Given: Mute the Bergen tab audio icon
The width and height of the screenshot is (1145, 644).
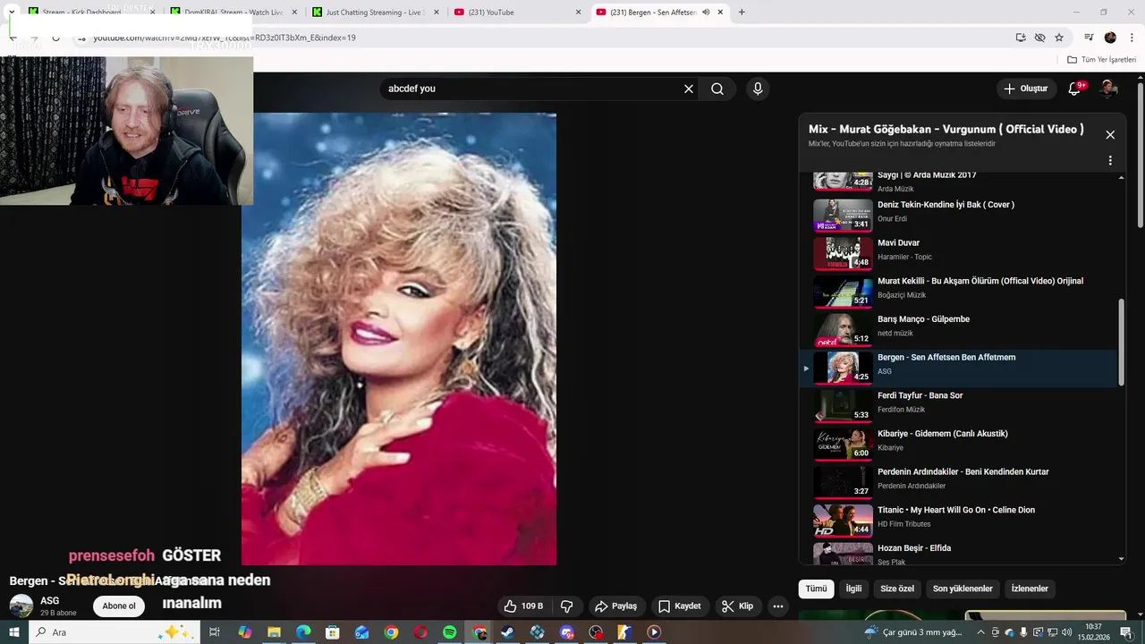Looking at the screenshot, I should 706,13.
